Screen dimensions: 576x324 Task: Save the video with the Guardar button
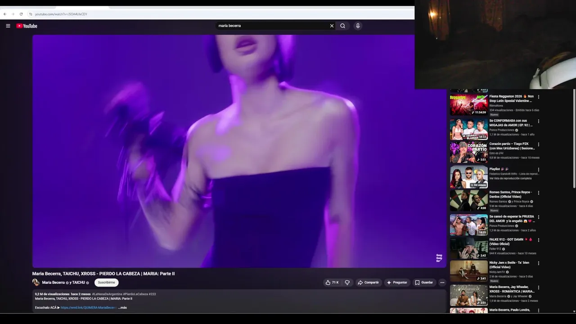click(x=424, y=283)
